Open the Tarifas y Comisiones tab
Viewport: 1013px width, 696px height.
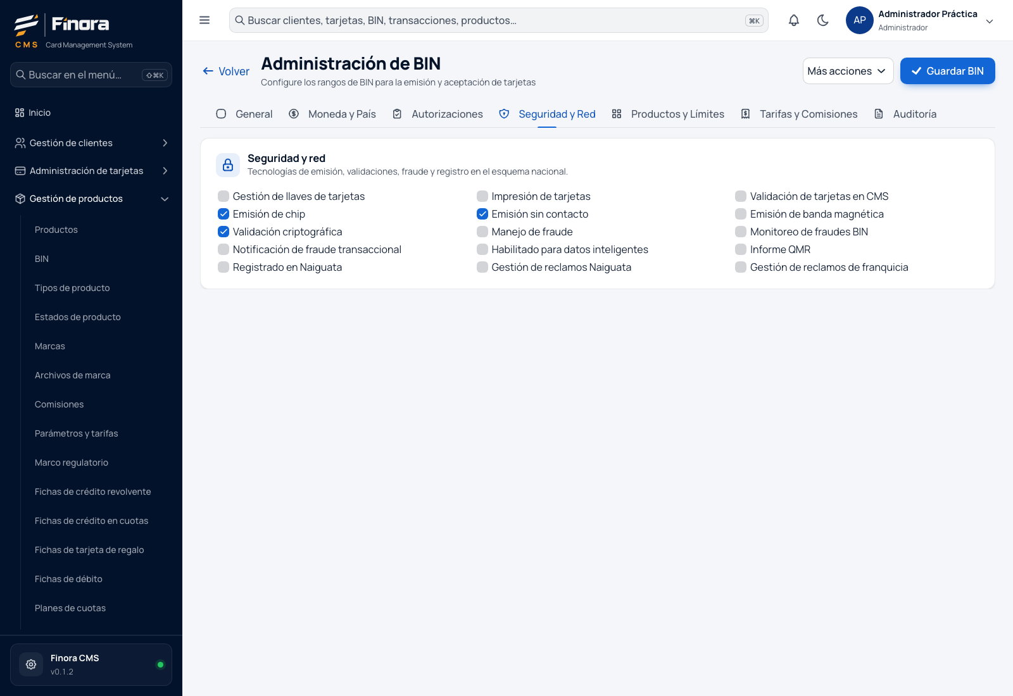click(799, 114)
